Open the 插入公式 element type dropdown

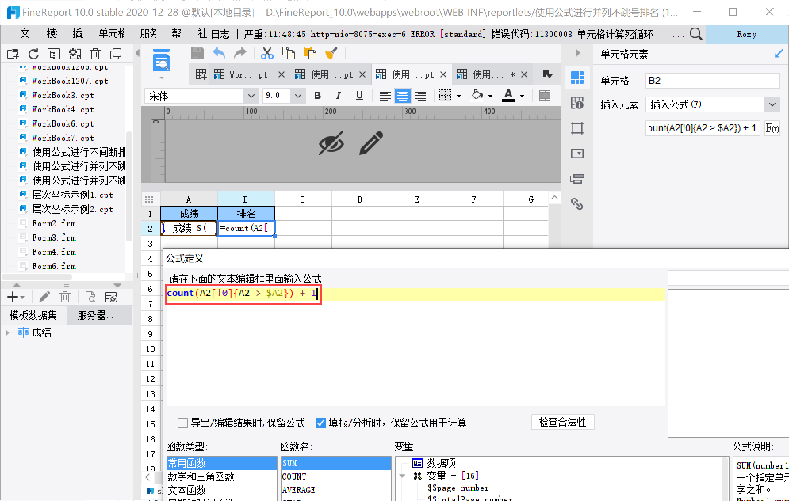[x=712, y=104]
